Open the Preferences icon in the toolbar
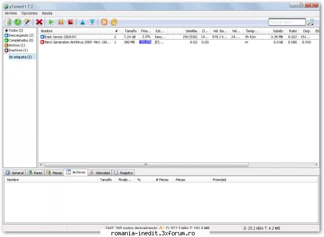The image size is (324, 237). click(114, 22)
